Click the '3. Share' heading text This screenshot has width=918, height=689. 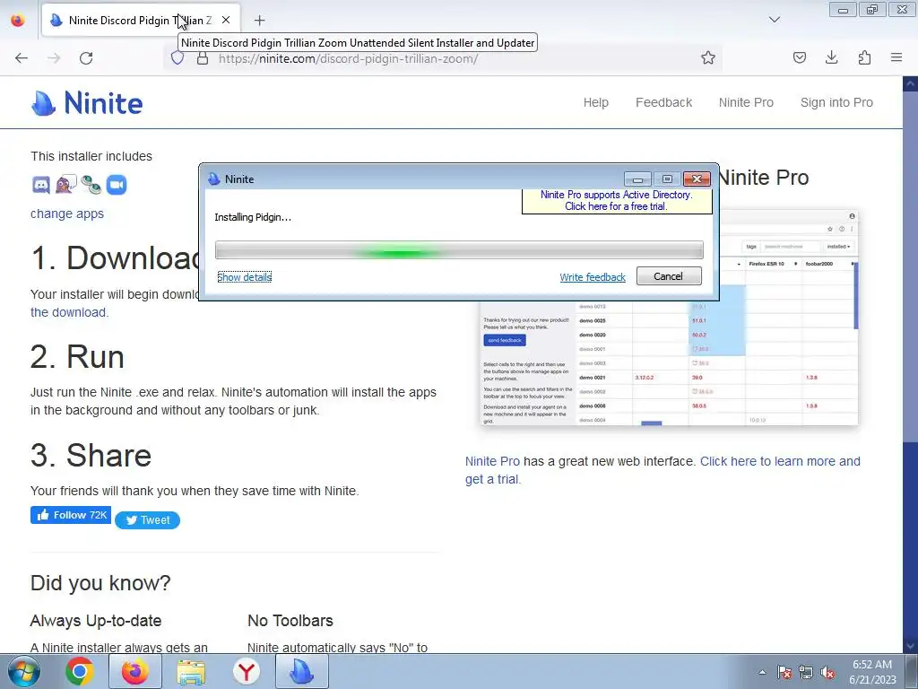pos(91,455)
